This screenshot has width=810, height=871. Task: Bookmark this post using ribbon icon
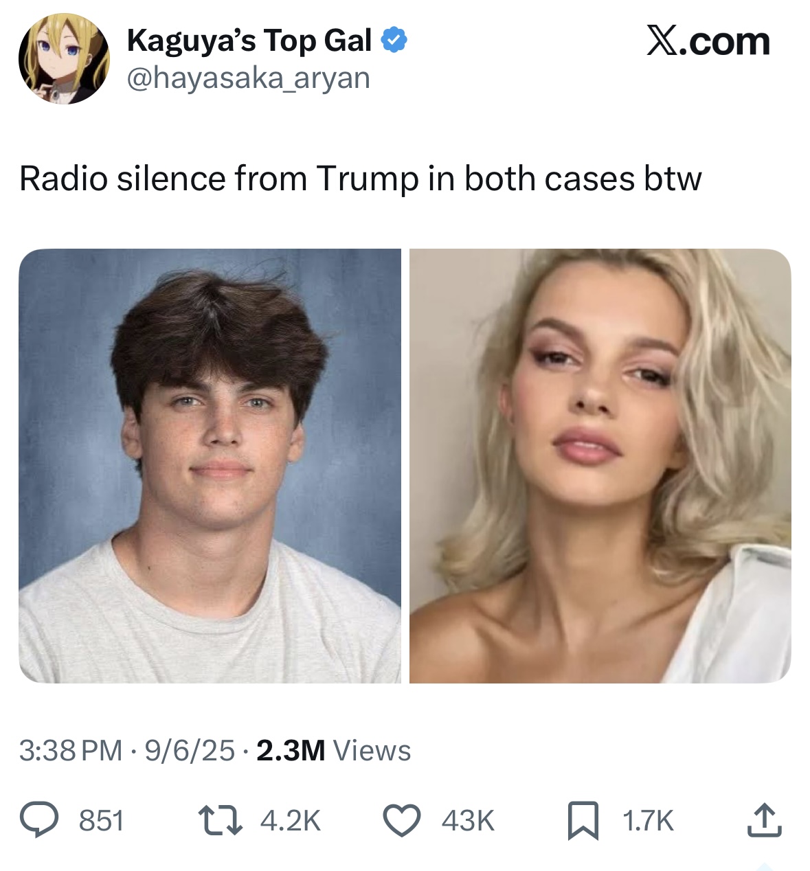[x=583, y=821]
